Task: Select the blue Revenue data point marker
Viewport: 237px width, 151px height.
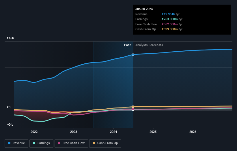Action: click(133, 54)
